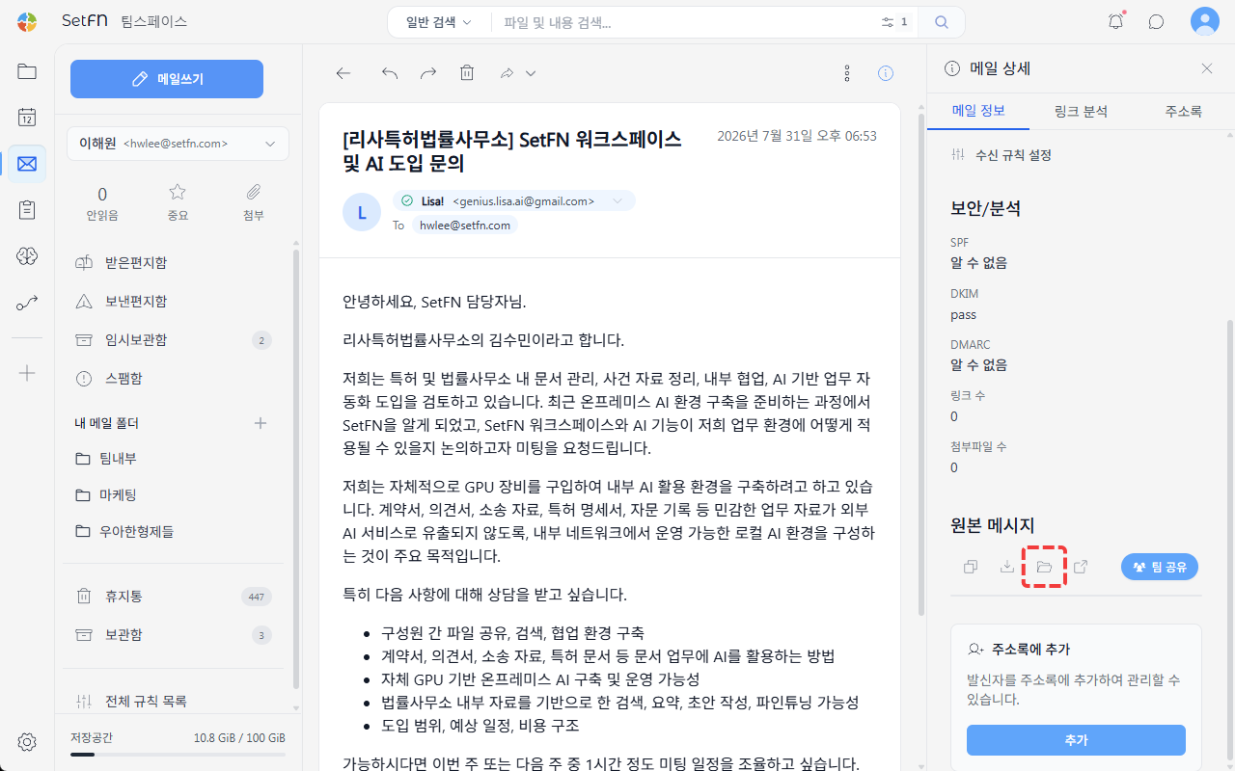Open the chat bubble icon
The image size is (1235, 771).
tap(1156, 21)
